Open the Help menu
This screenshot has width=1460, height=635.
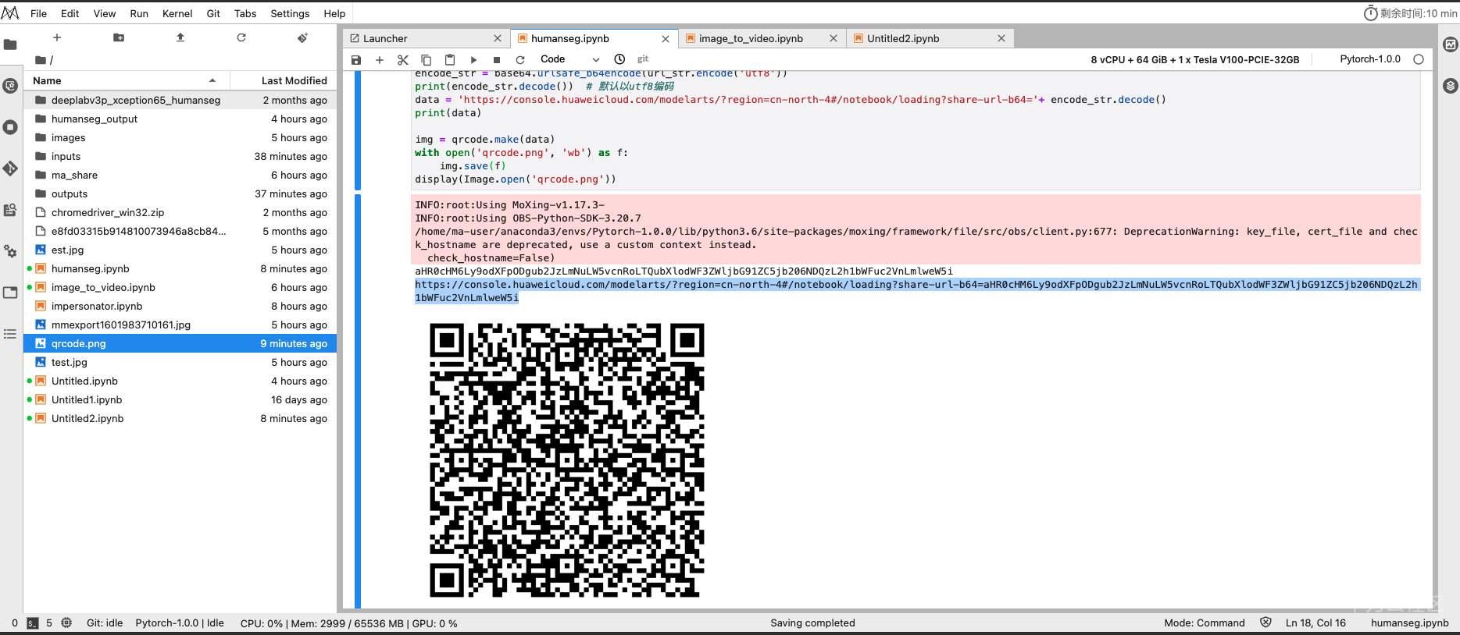pyautogui.click(x=334, y=13)
